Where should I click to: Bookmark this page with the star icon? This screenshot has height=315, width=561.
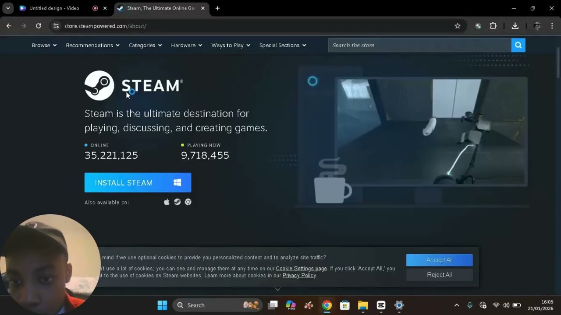[458, 26]
